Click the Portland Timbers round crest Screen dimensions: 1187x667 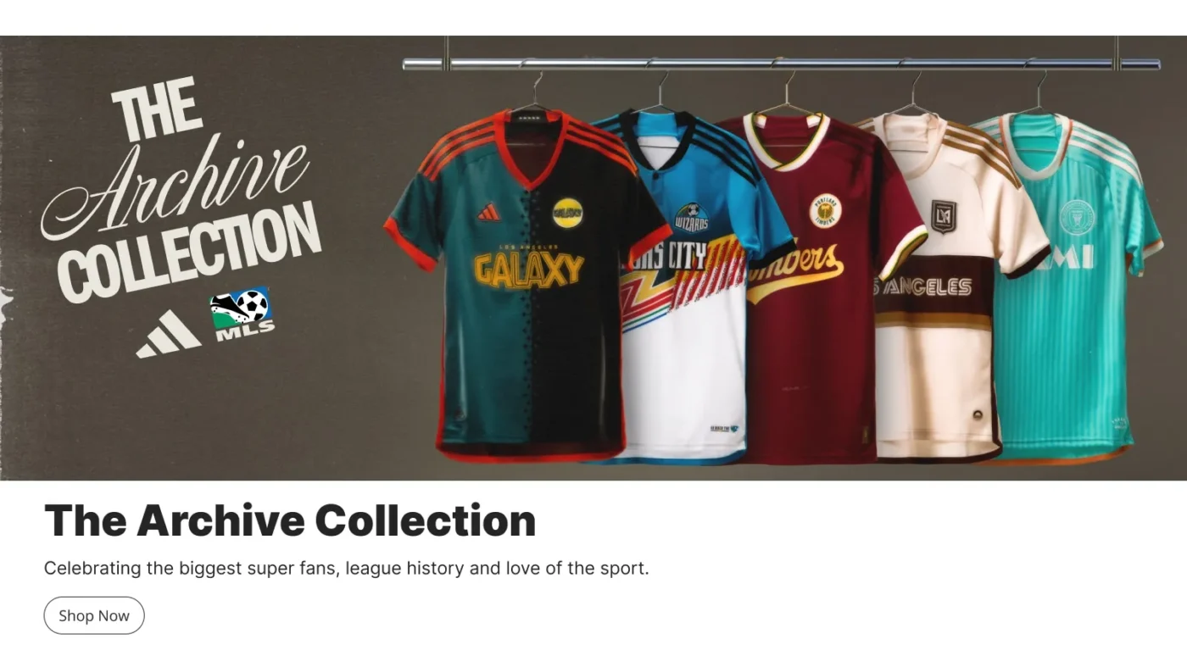[x=825, y=211]
